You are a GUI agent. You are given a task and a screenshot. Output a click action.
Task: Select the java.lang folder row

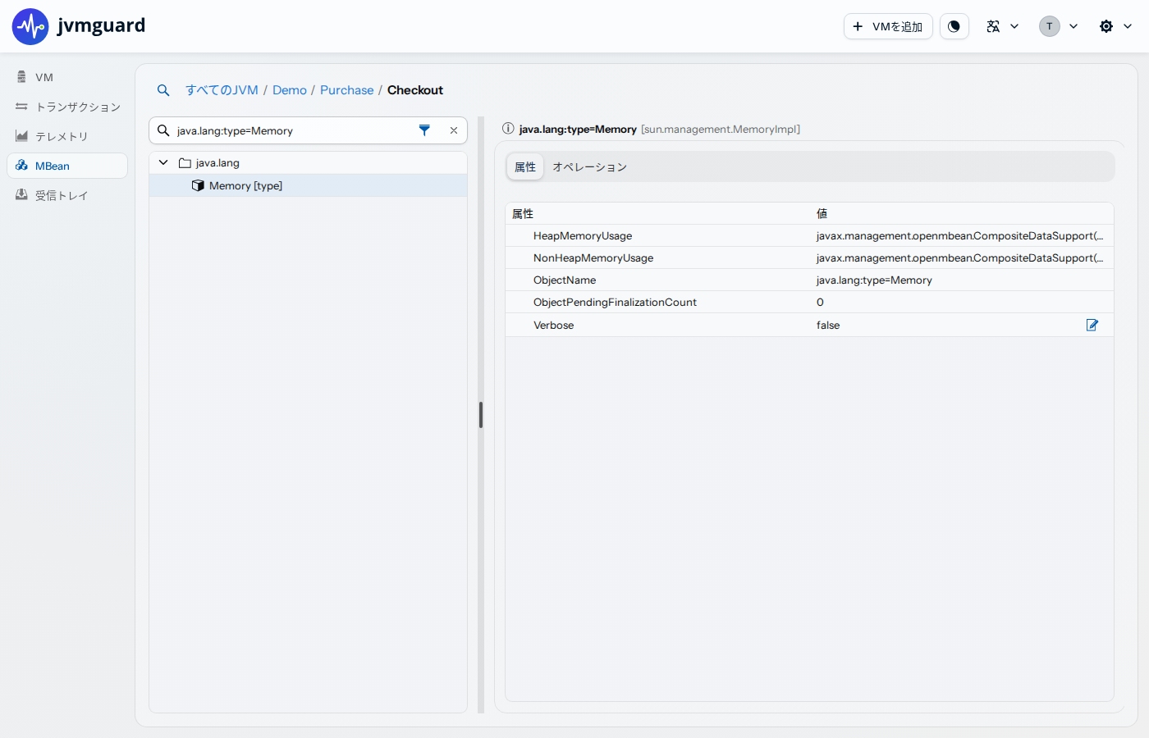pos(308,162)
